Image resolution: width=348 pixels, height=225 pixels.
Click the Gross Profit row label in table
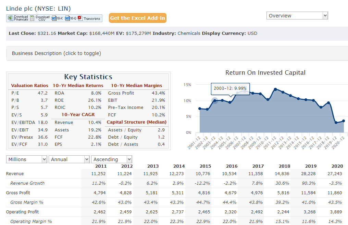tap(18, 193)
